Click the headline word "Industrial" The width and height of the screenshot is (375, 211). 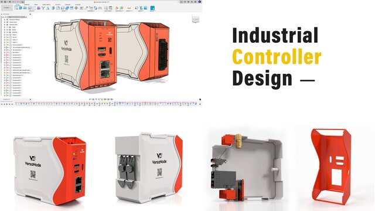click(x=275, y=35)
